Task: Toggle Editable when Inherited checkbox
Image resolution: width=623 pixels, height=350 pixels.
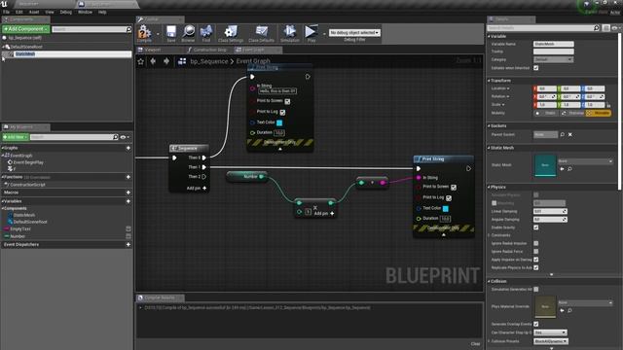Action: [x=536, y=68]
